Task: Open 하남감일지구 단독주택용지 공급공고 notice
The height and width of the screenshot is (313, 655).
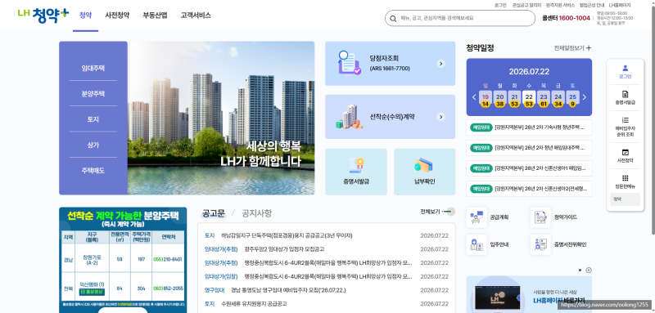Action: point(287,235)
